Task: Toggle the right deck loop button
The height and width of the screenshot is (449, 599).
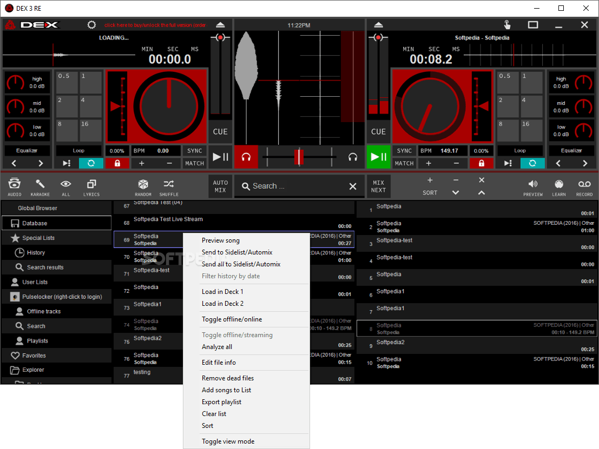Action: pos(532,163)
